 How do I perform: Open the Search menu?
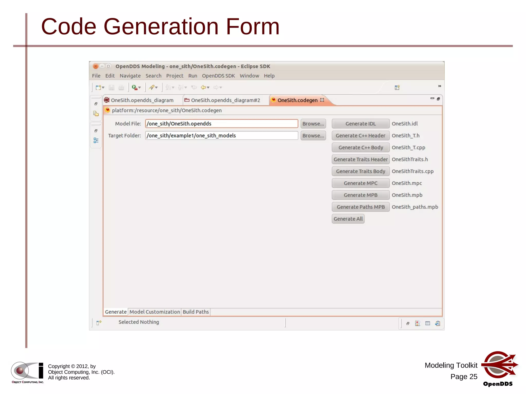(153, 76)
